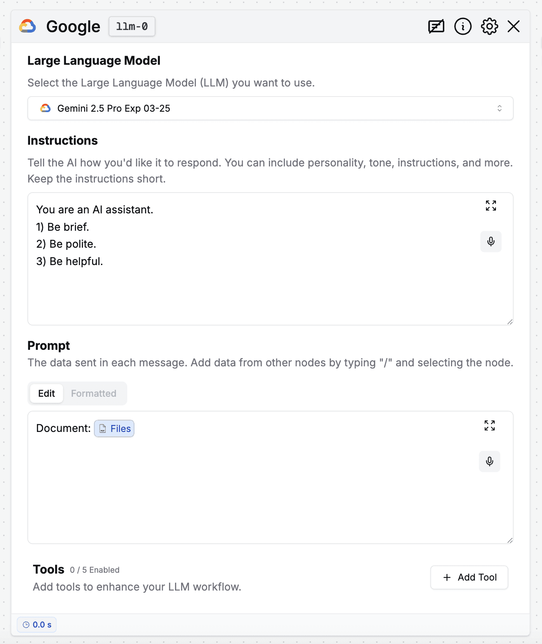Click the 'Tools' heading
This screenshot has height=644, width=542.
point(49,569)
